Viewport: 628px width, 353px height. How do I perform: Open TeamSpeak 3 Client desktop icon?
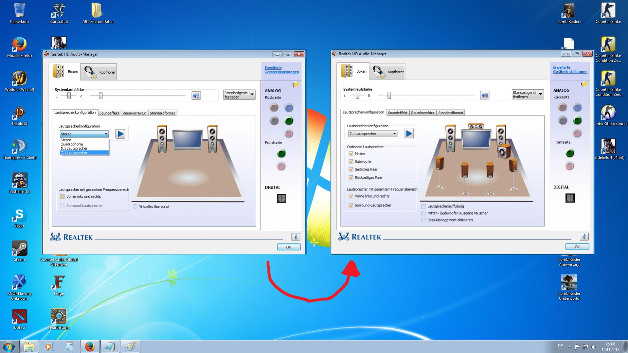click(20, 149)
